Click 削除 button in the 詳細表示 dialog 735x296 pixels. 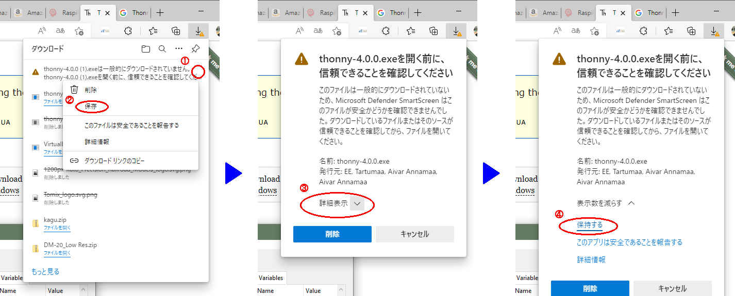[332, 234]
